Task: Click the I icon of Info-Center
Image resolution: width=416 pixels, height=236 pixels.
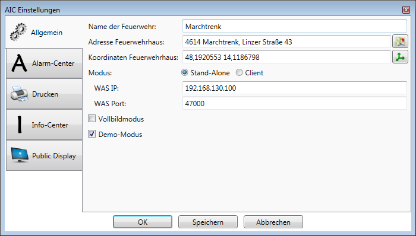Action: pyautogui.click(x=20, y=125)
